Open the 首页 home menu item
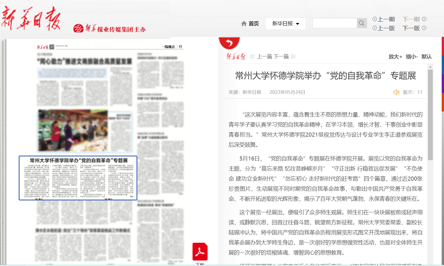 click(253, 24)
